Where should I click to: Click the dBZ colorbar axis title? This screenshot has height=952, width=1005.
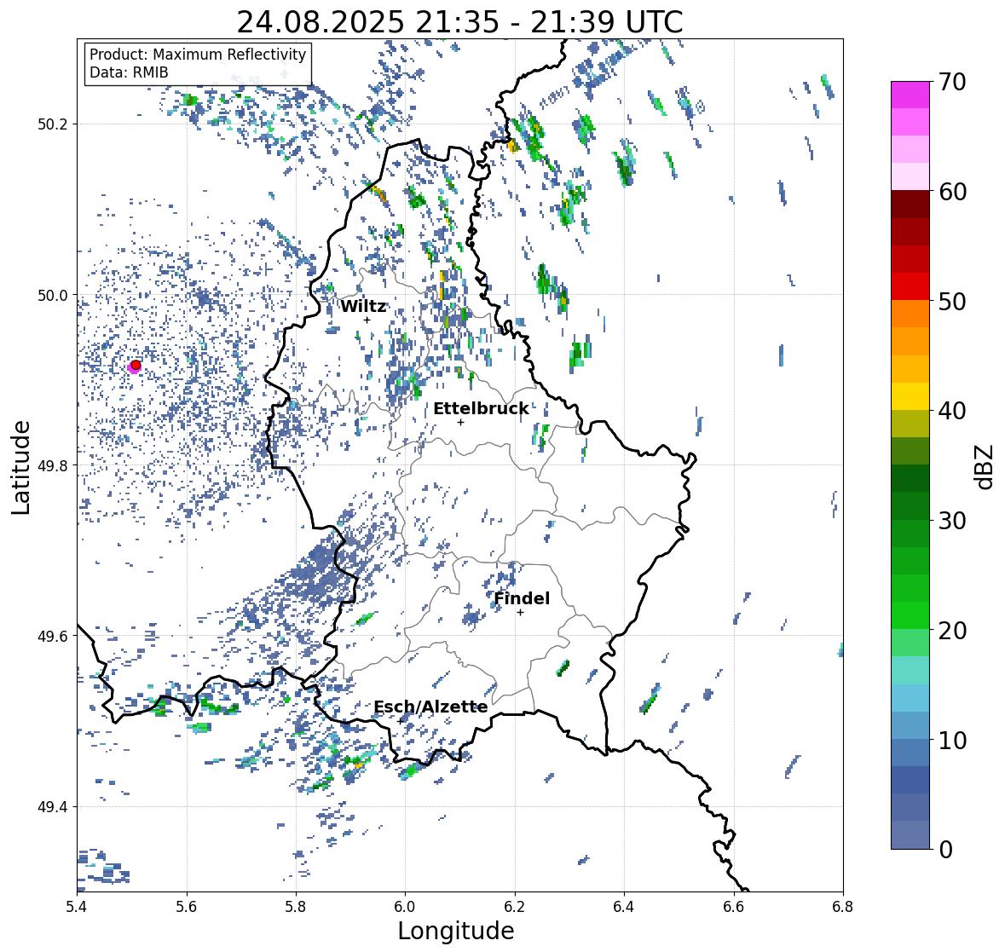[x=985, y=466]
